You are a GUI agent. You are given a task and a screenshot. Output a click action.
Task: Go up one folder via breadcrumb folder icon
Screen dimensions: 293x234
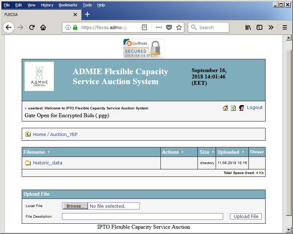pyautogui.click(x=28, y=134)
